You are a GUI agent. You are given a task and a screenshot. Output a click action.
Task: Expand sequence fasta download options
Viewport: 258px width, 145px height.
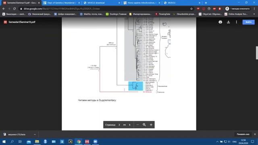(35, 135)
